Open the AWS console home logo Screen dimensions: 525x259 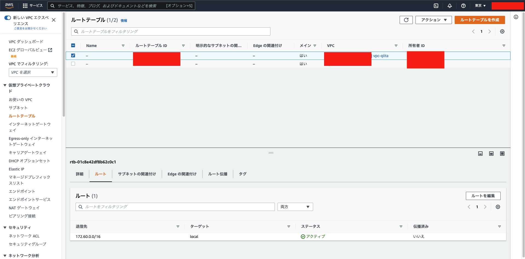pyautogui.click(x=9, y=5)
